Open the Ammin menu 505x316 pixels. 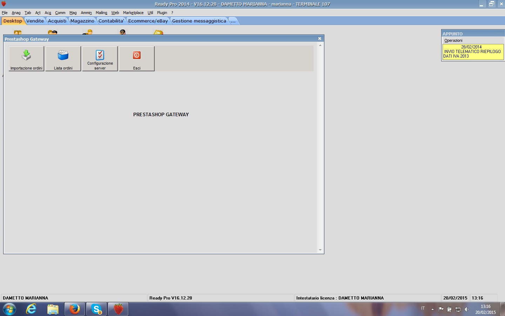(x=86, y=13)
